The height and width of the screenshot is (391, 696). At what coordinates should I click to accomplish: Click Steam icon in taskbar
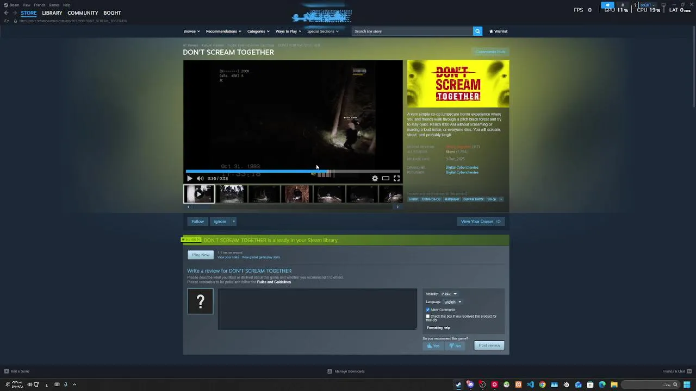pyautogui.click(x=458, y=384)
